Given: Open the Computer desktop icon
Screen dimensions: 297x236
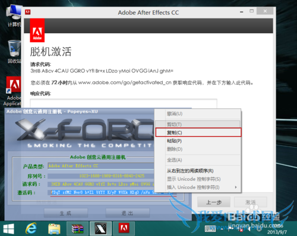Looking at the screenshot, I should 14,16.
